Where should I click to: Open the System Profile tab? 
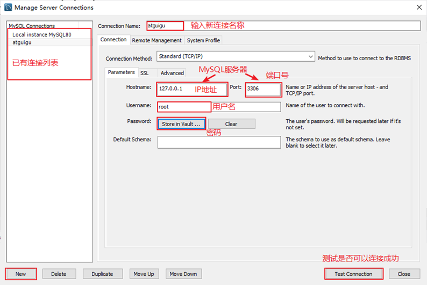[x=203, y=40]
